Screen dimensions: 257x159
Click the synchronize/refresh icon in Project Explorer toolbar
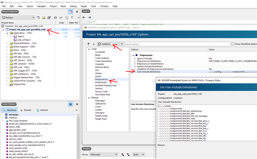(x=56, y=18)
